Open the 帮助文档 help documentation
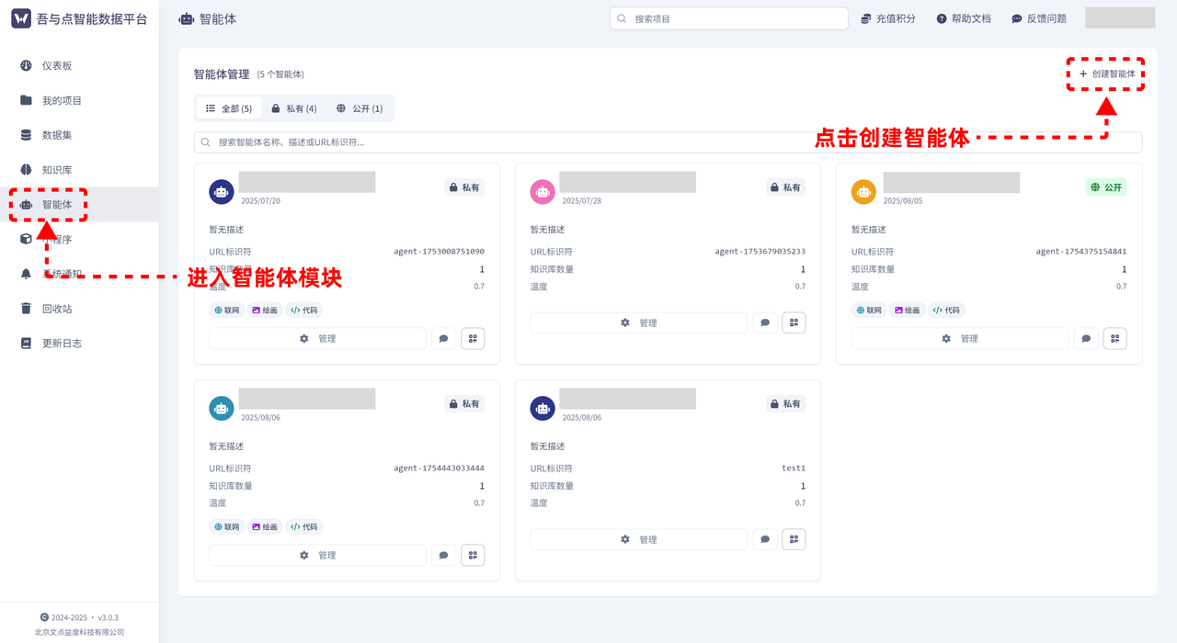Screen dimensions: 1177x643 (964, 17)
